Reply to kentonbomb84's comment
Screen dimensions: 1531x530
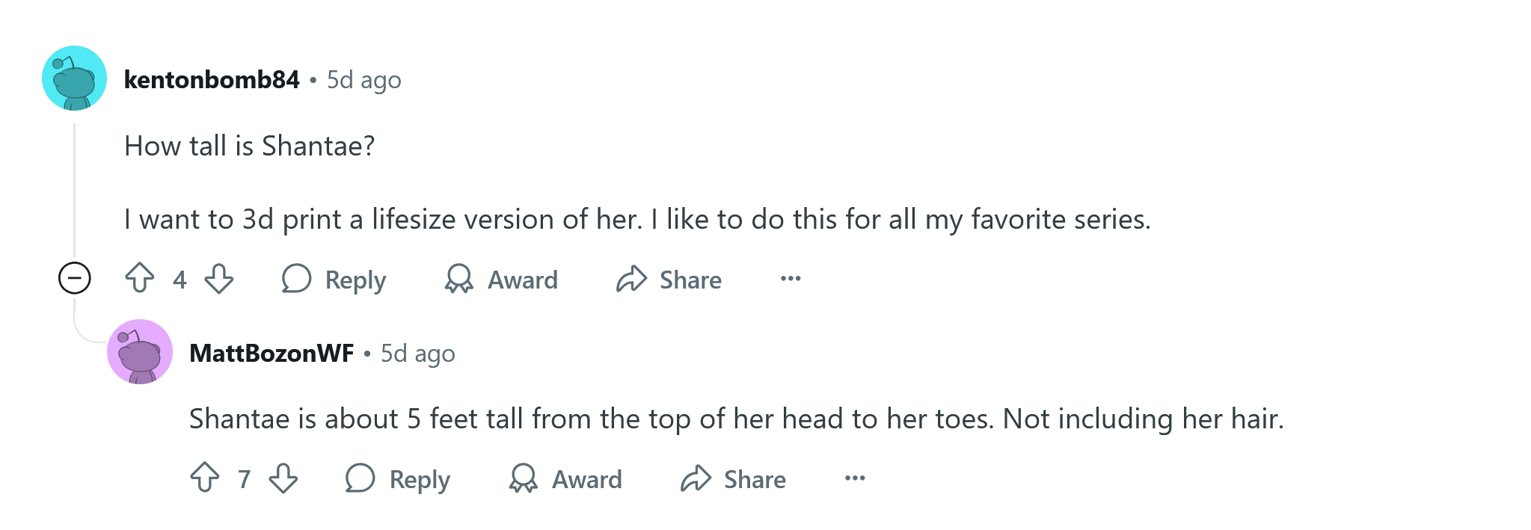334,280
